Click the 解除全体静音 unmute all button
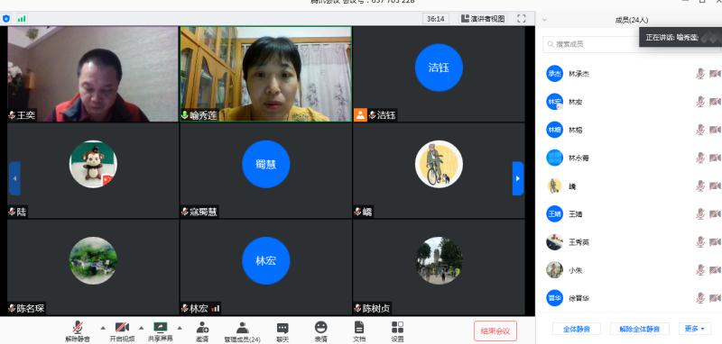Viewport: 722px width, 344px height. coord(640,329)
